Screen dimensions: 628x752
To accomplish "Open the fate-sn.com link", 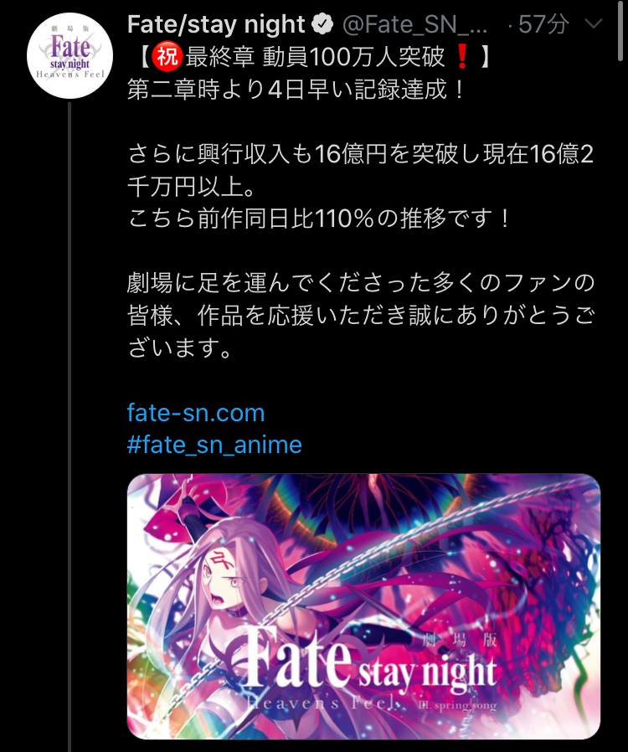I will click(196, 413).
